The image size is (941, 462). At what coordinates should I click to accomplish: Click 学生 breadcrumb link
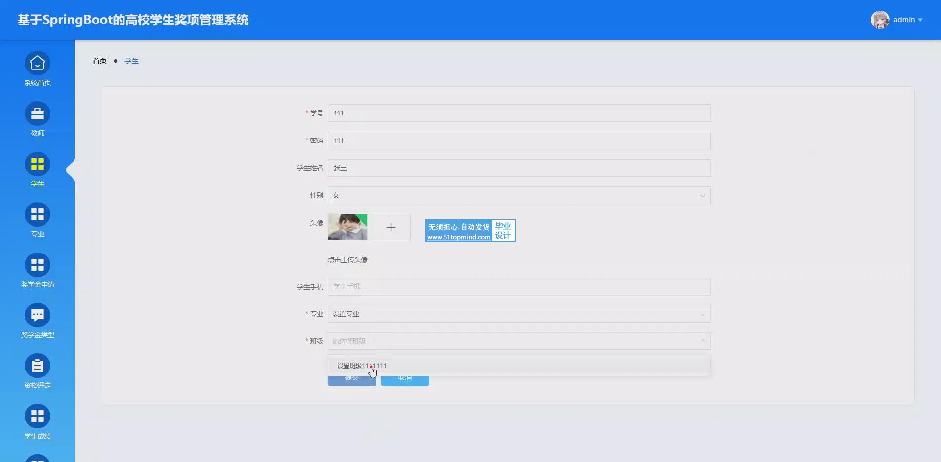[131, 61]
